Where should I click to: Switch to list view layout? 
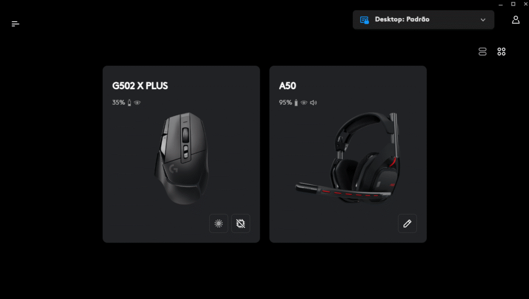(x=483, y=52)
